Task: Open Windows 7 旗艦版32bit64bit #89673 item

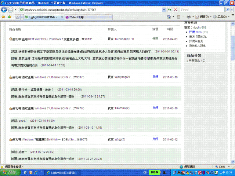Action: (50, 139)
